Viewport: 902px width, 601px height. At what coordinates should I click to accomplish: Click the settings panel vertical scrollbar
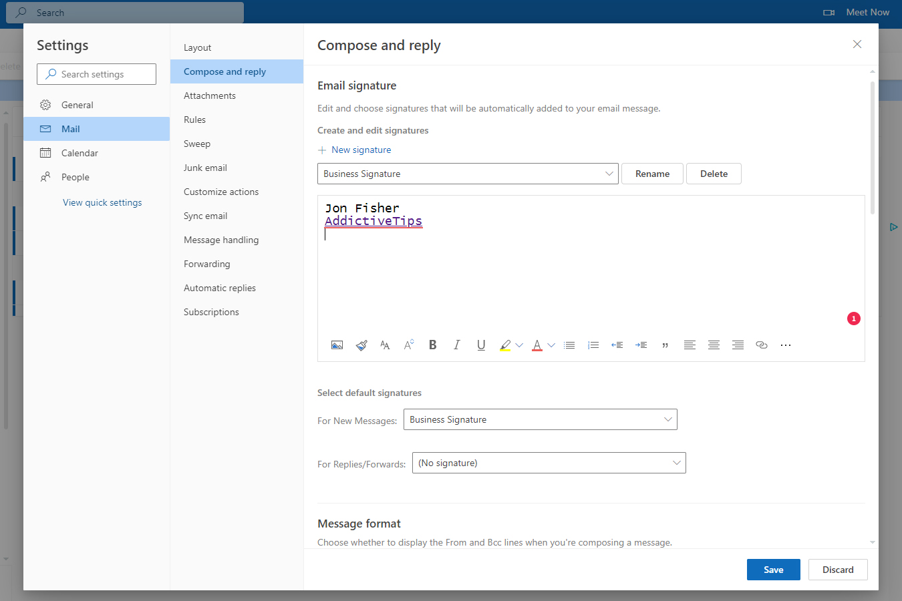click(873, 148)
